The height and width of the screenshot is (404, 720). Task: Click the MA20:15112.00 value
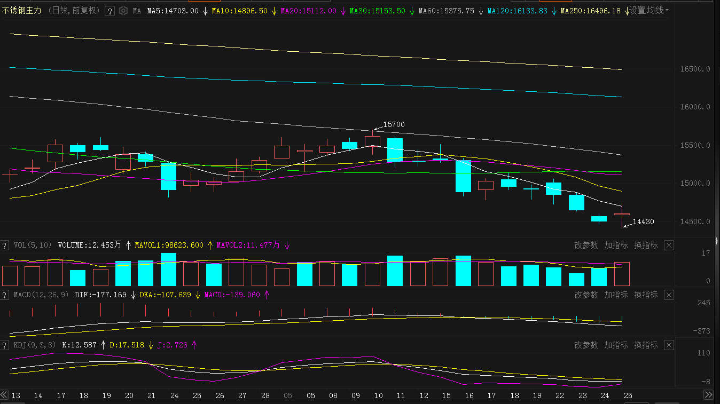coord(309,11)
